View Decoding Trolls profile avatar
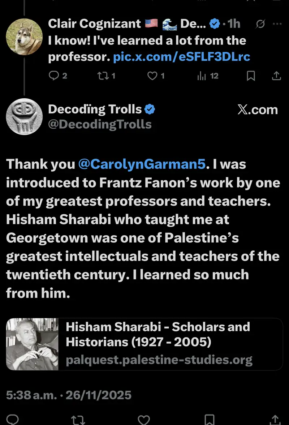Image resolution: width=289 pixels, height=425 pixels. click(25, 116)
